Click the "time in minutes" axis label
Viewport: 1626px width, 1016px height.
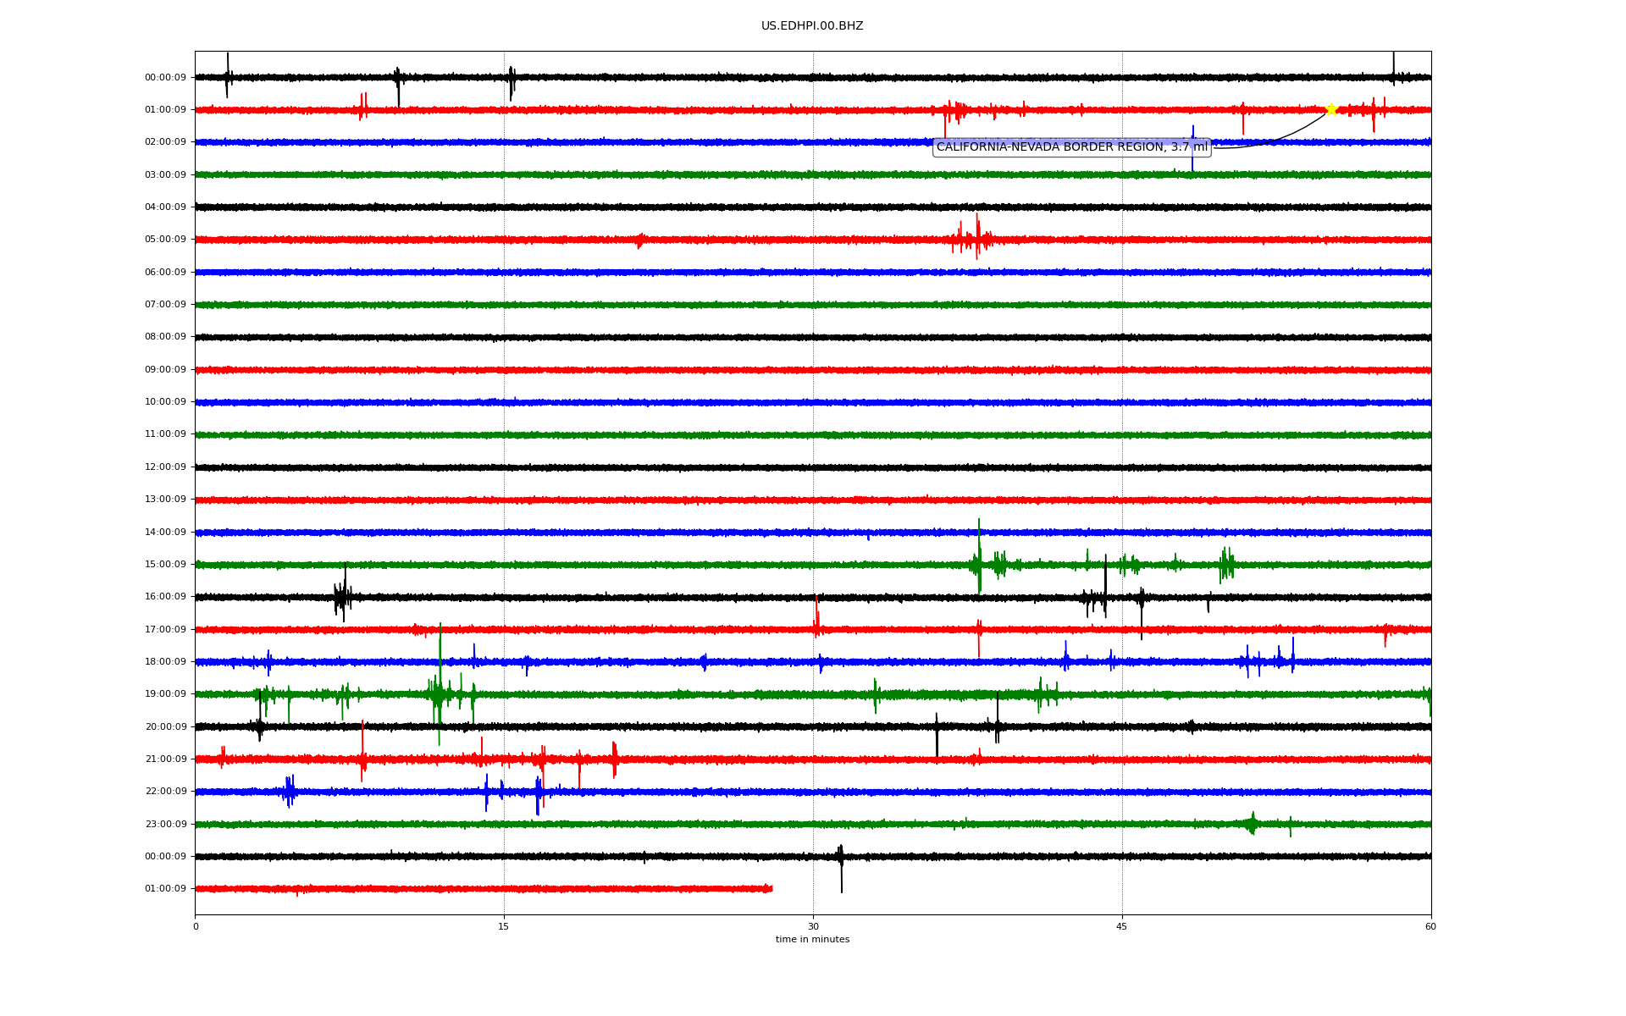(813, 940)
